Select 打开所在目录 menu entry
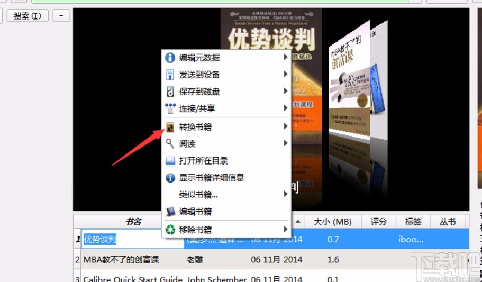This screenshot has width=482, height=282. point(226,160)
